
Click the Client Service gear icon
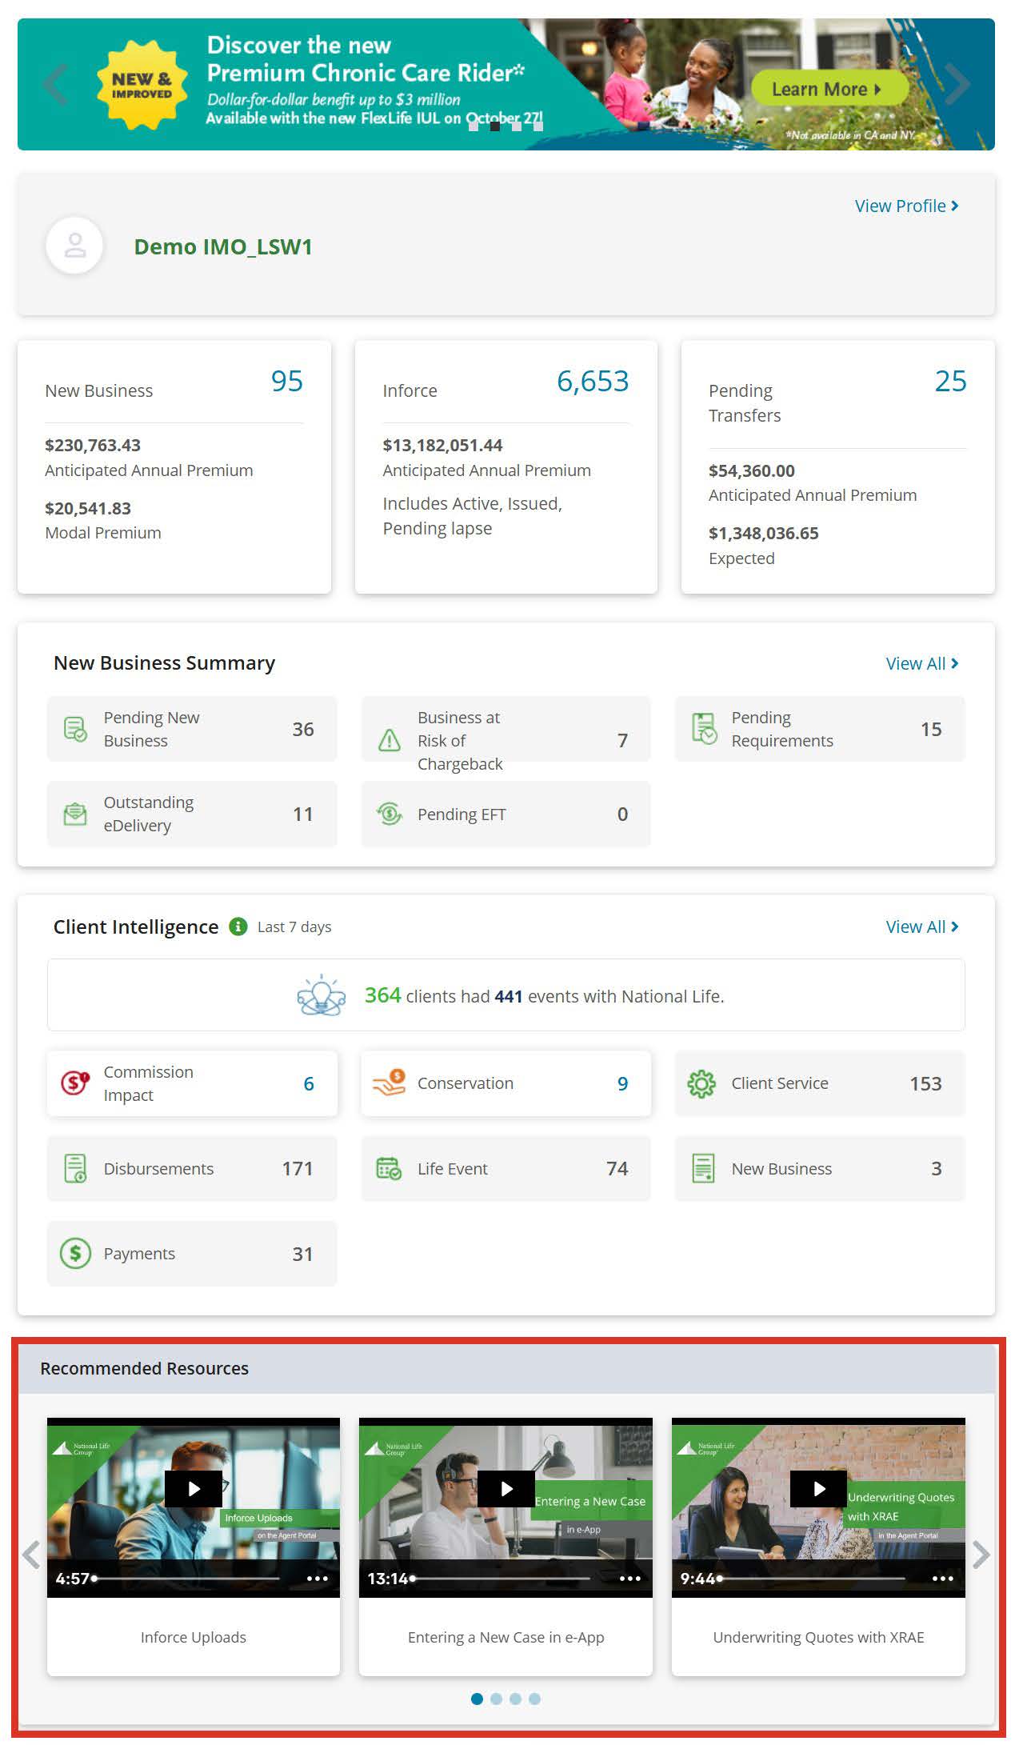[701, 1083]
